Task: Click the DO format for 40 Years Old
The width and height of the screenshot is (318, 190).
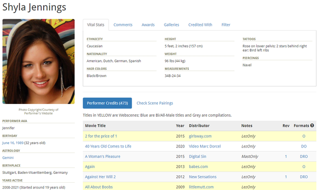Action: point(304,146)
